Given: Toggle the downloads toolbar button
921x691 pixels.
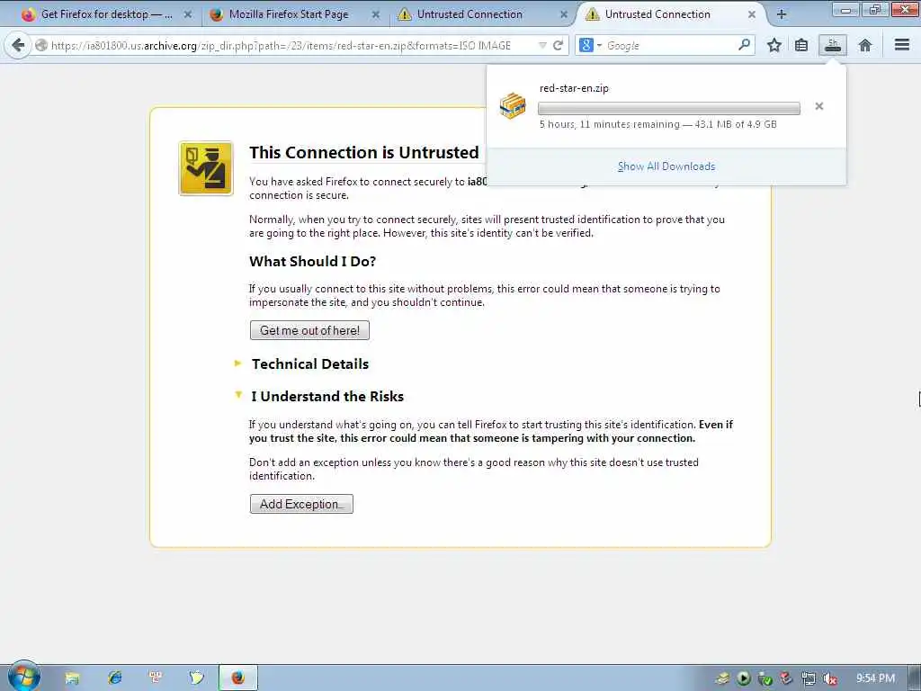Looking at the screenshot, I should click(832, 45).
